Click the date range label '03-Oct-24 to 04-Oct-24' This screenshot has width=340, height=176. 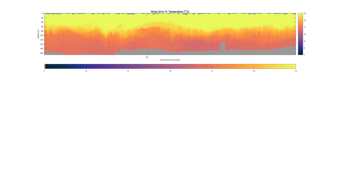tap(170, 60)
